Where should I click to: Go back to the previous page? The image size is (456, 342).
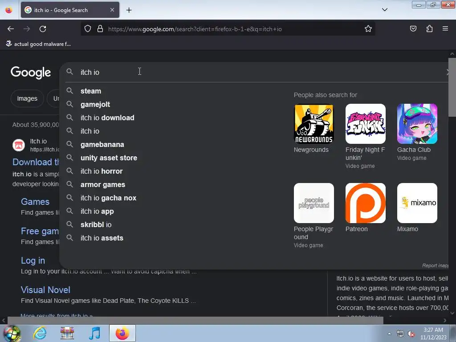point(11,29)
